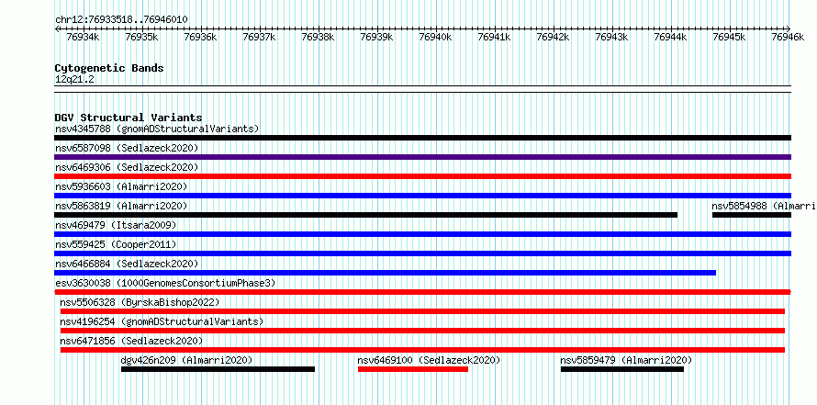Select the black nsv4345788 variant bar
This screenshot has width=817, height=405.
[x=422, y=138]
